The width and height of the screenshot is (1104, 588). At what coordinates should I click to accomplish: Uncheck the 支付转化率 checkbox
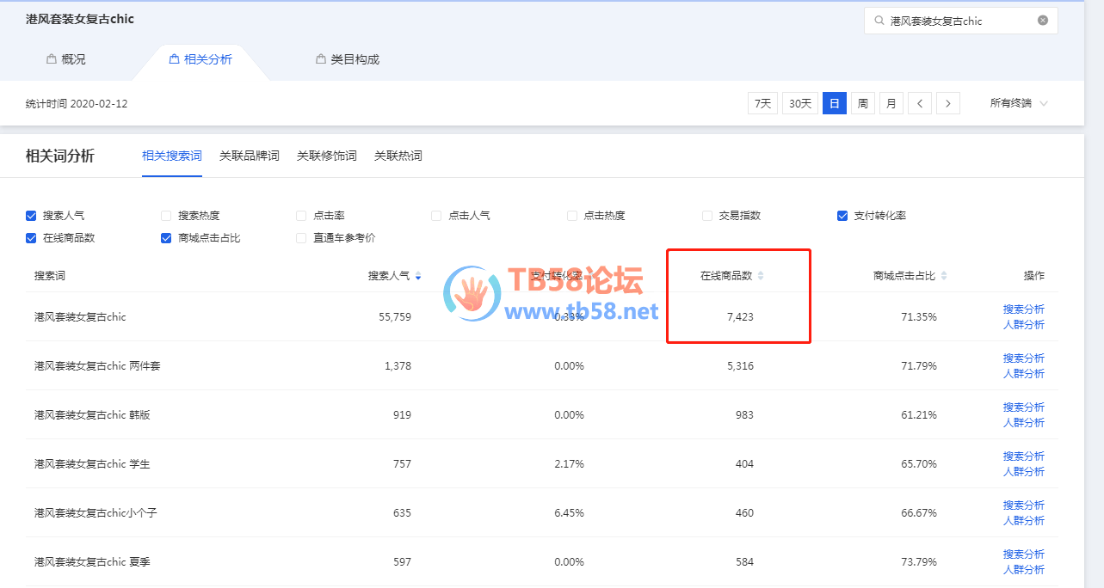tap(842, 216)
